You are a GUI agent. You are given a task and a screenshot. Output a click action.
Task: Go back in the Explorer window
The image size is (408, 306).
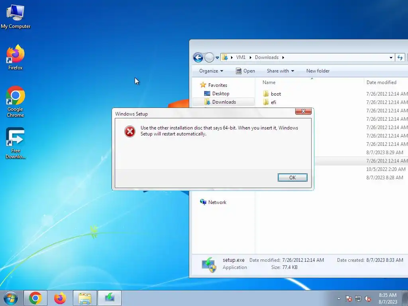(198, 57)
